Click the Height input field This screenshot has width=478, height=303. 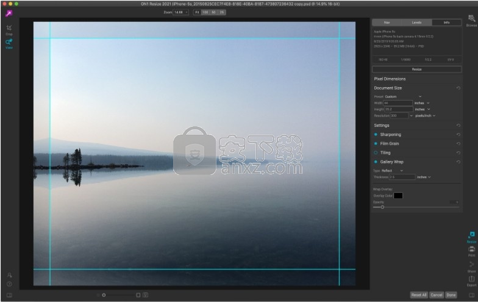[398, 109]
